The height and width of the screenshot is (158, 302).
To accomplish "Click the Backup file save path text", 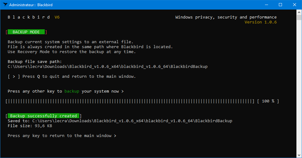I will [108, 67].
